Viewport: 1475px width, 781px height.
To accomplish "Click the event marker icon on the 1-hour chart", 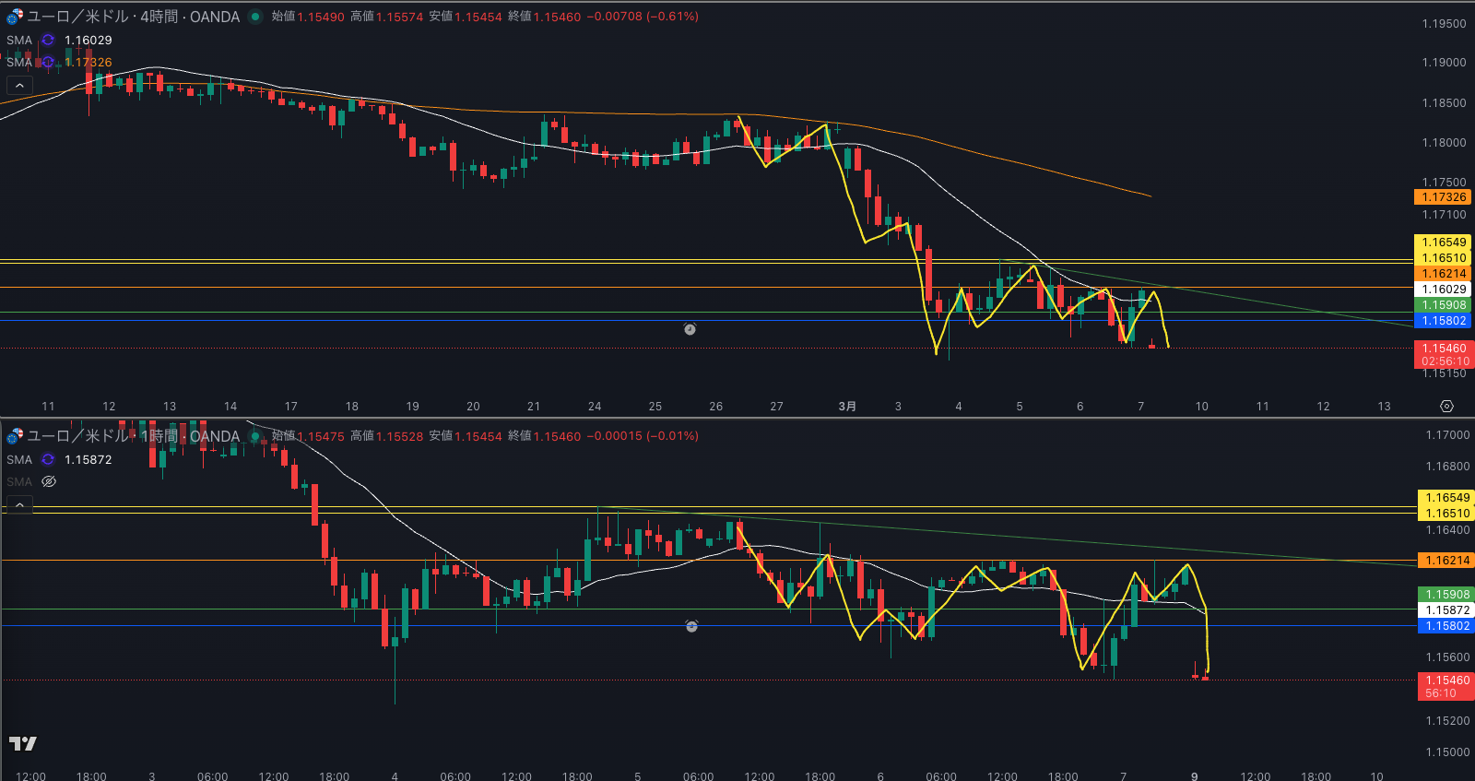I will click(691, 626).
